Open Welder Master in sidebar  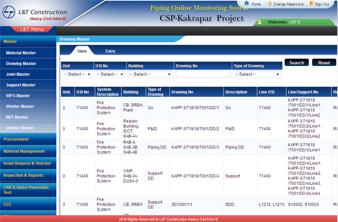point(20,107)
